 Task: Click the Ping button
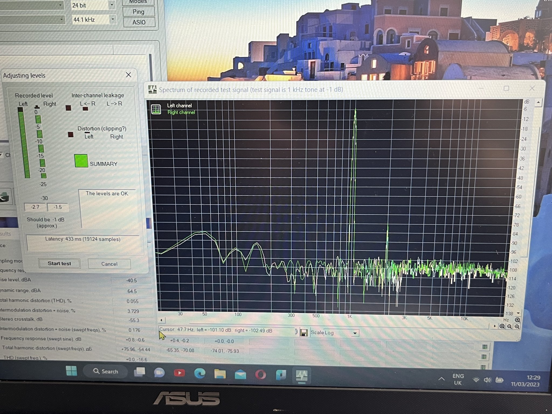pyautogui.click(x=139, y=12)
